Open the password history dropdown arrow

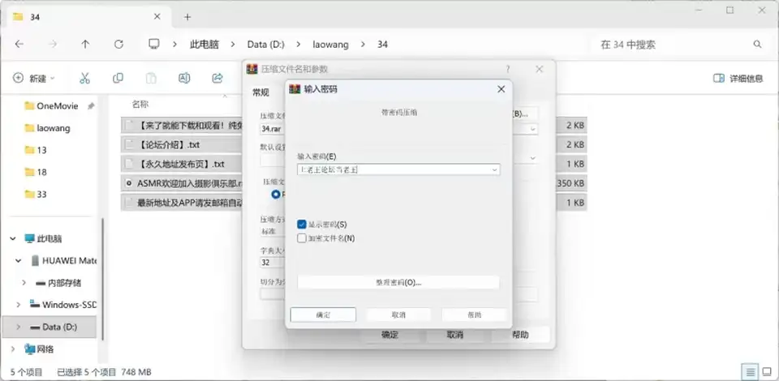(x=494, y=169)
